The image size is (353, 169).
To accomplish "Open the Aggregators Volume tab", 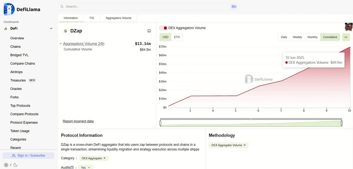I will coord(119,18).
